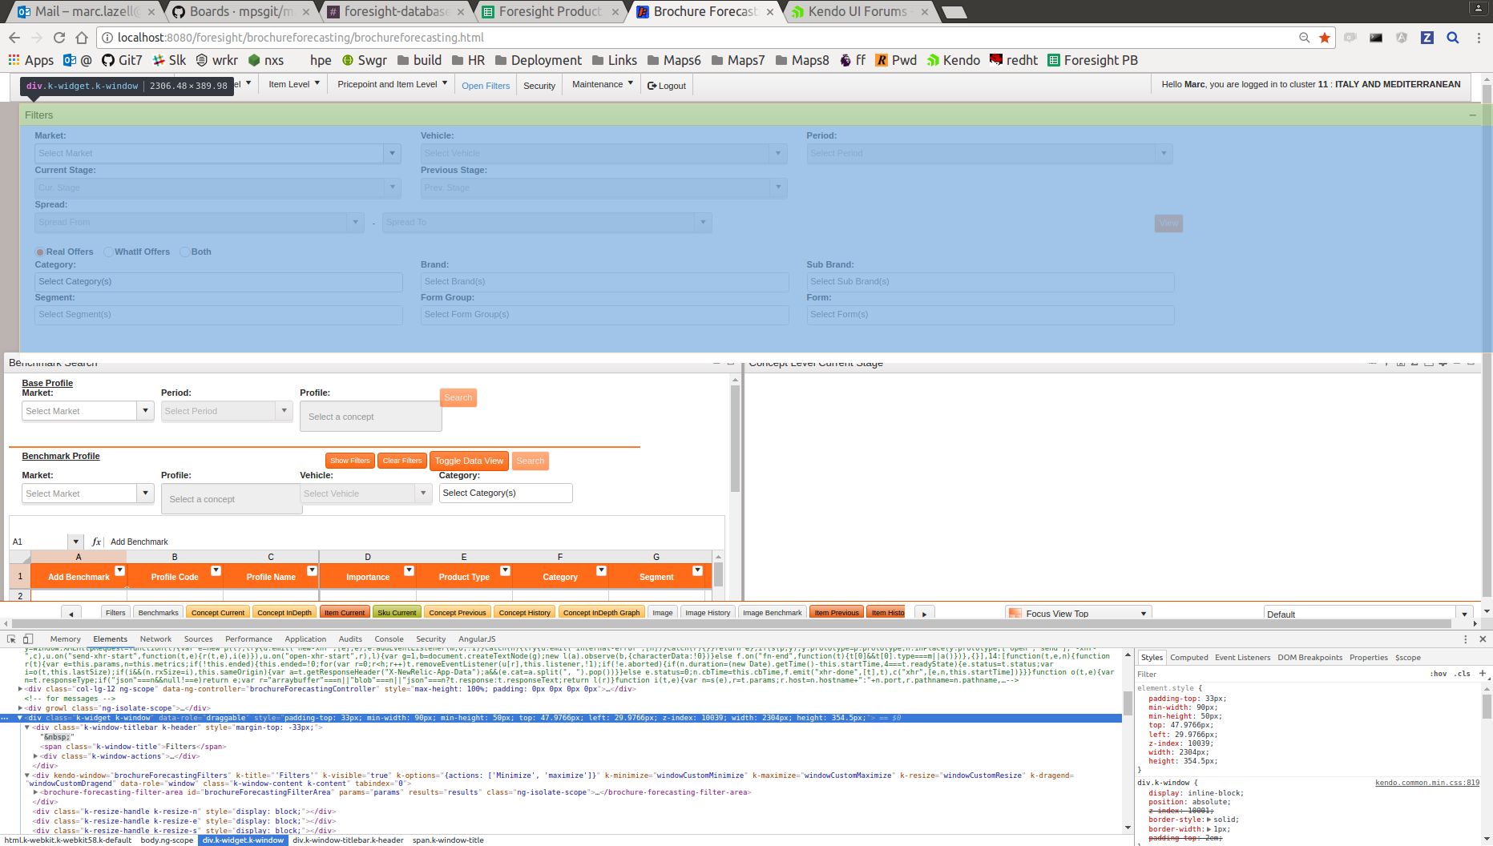The width and height of the screenshot is (1493, 846).
Task: Minimize the Filters window
Action: click(x=1472, y=115)
